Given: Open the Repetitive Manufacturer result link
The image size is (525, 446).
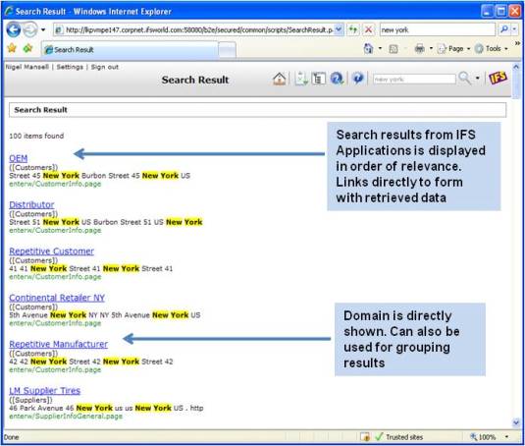Looking at the screenshot, I should pyautogui.click(x=58, y=344).
